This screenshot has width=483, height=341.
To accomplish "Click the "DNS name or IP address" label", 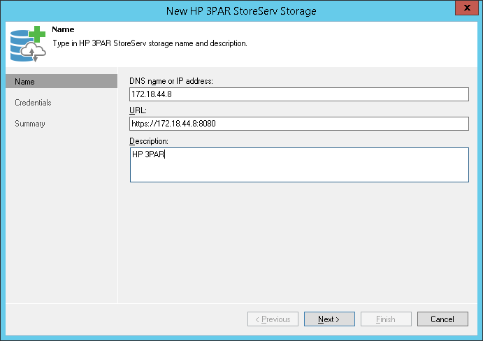I will tap(171, 81).
